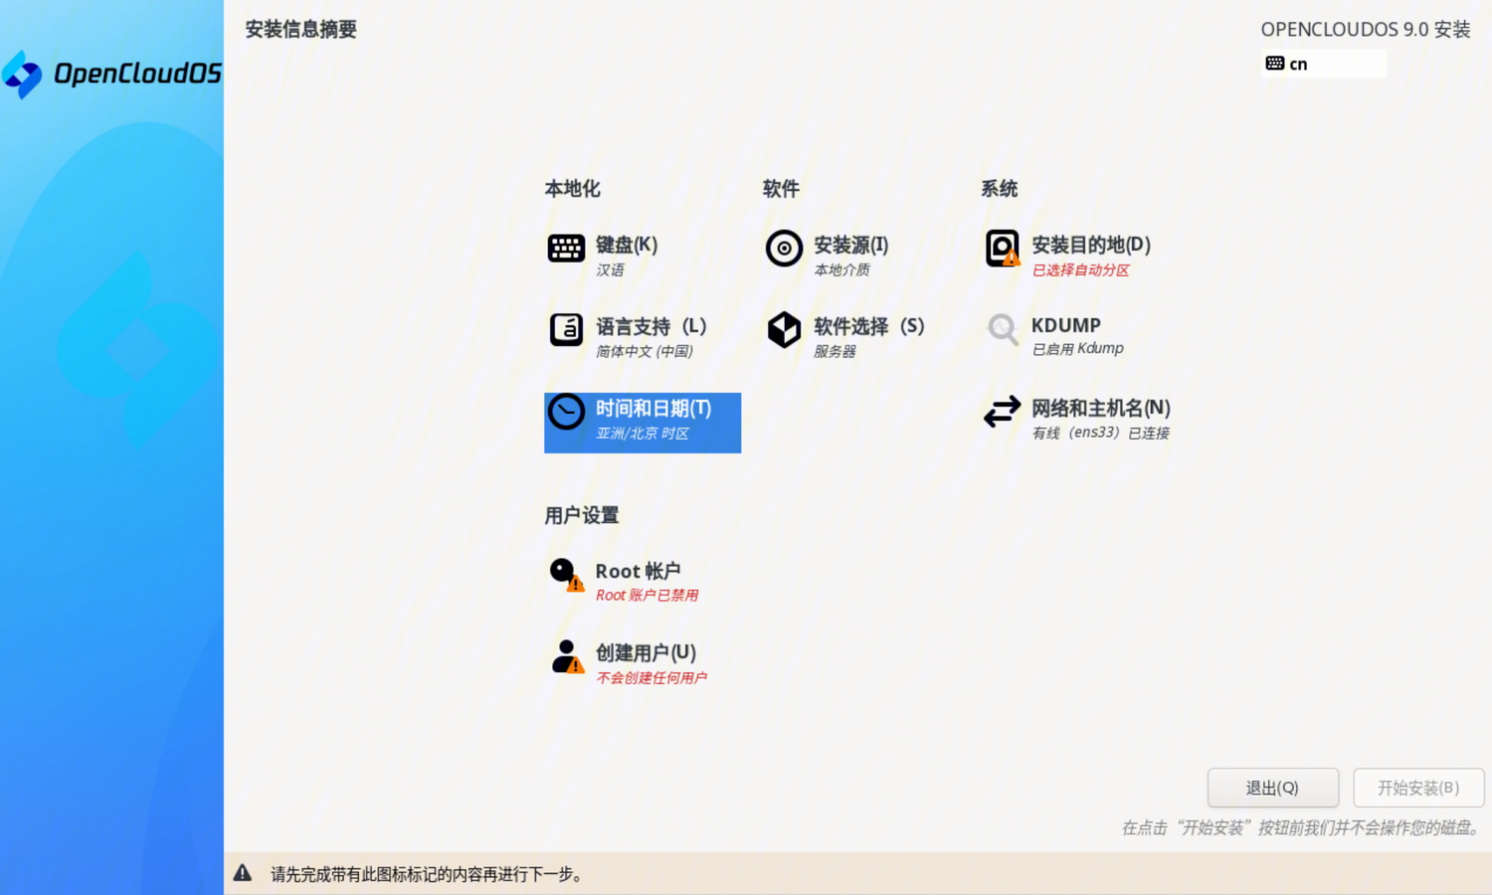Click the installation destination (安装目的地) disk icon

[1003, 248]
